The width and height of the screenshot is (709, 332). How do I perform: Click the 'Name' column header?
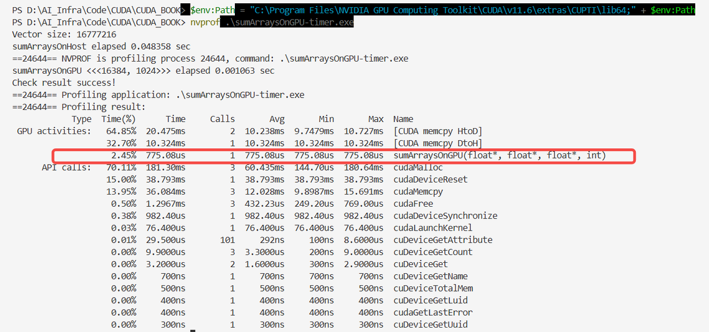click(x=403, y=119)
